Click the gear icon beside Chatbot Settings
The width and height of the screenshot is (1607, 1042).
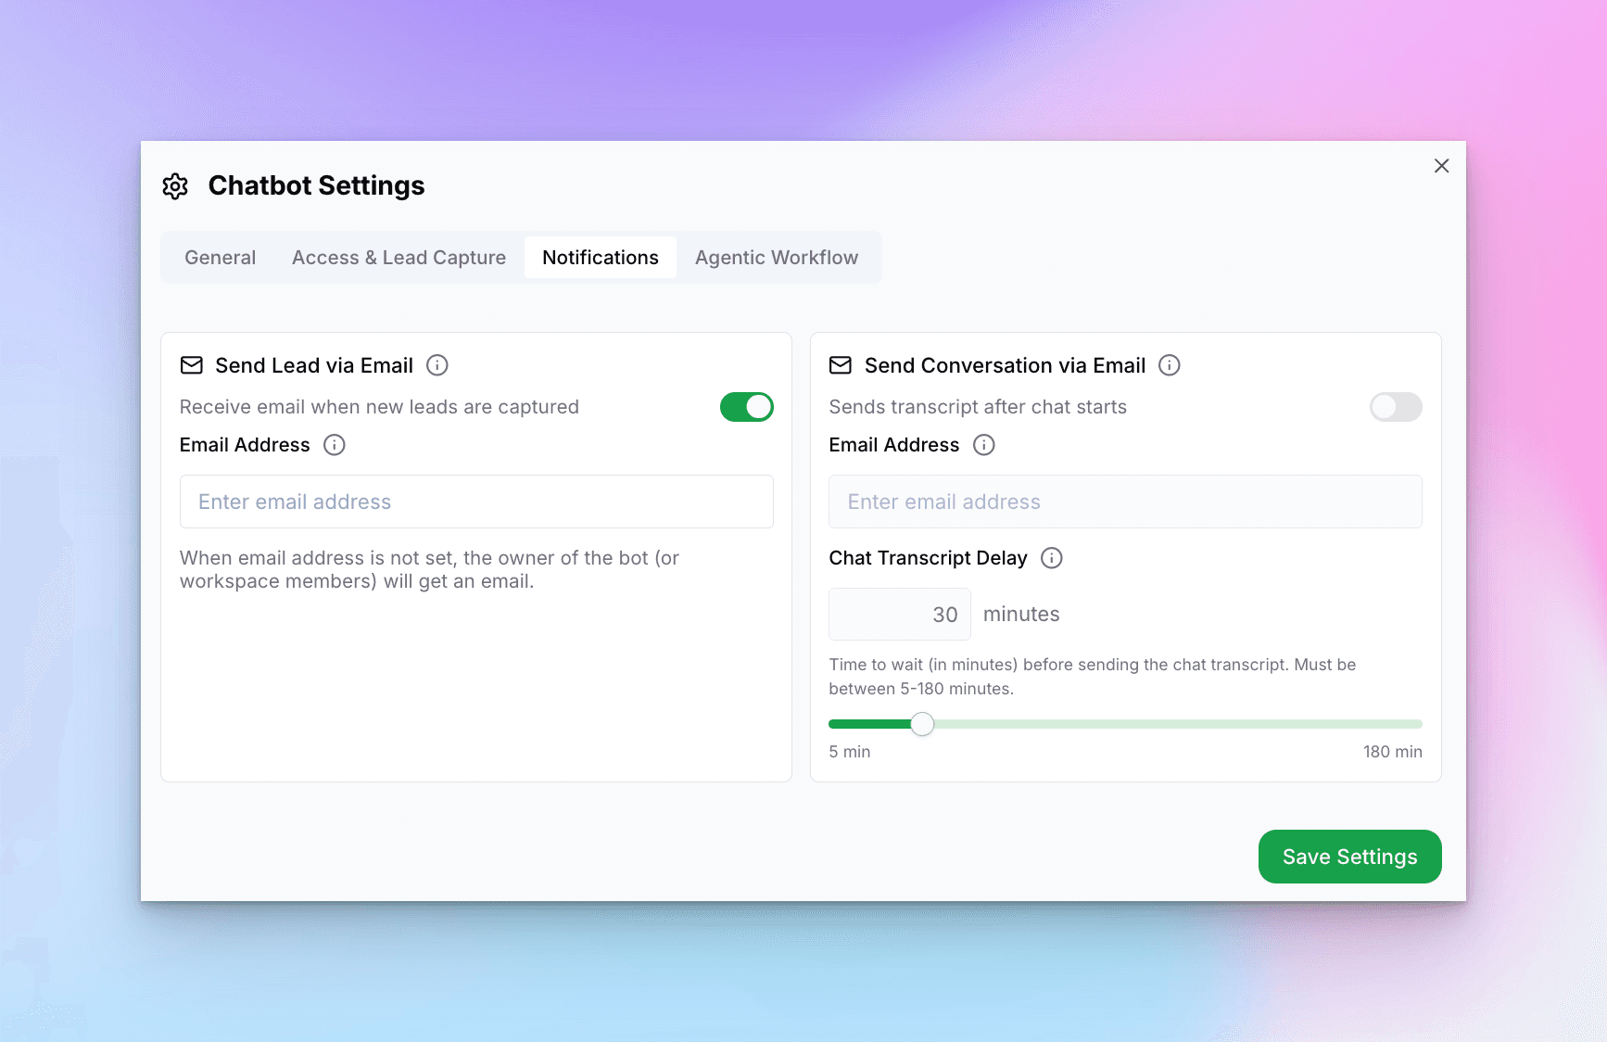[175, 186]
